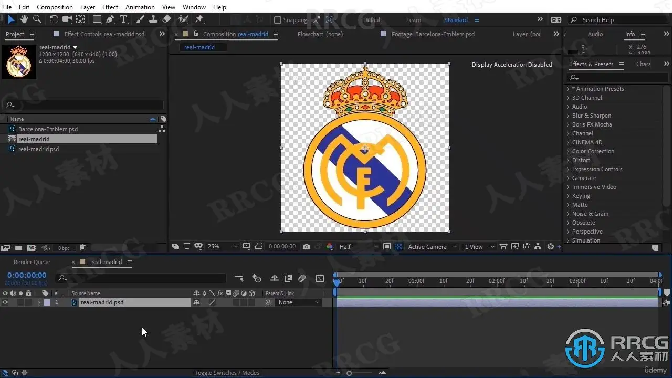Switch to the Learn workspace

414,20
